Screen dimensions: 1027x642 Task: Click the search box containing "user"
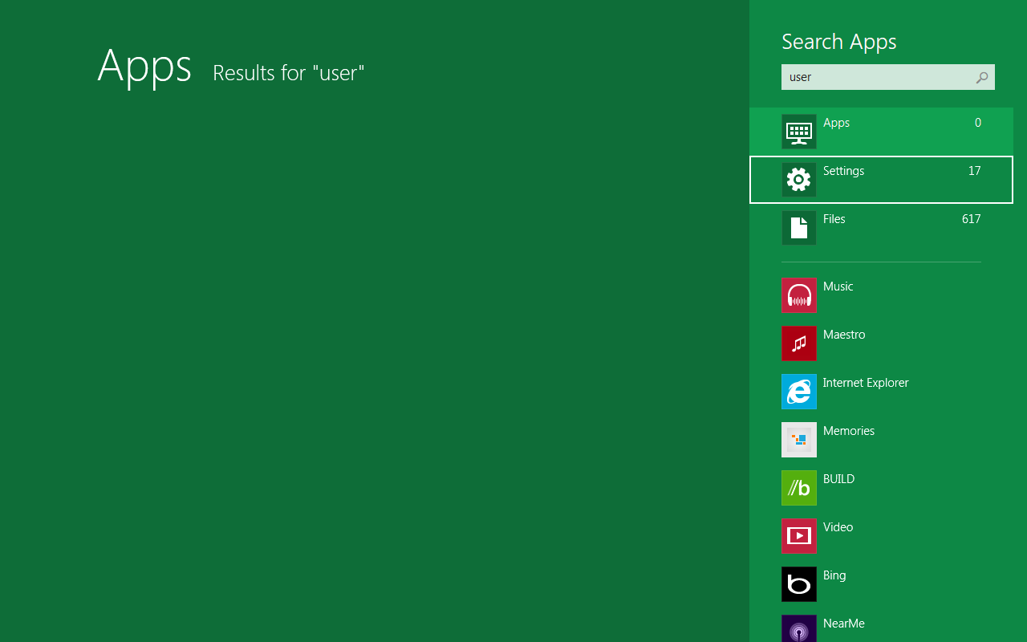(887, 77)
